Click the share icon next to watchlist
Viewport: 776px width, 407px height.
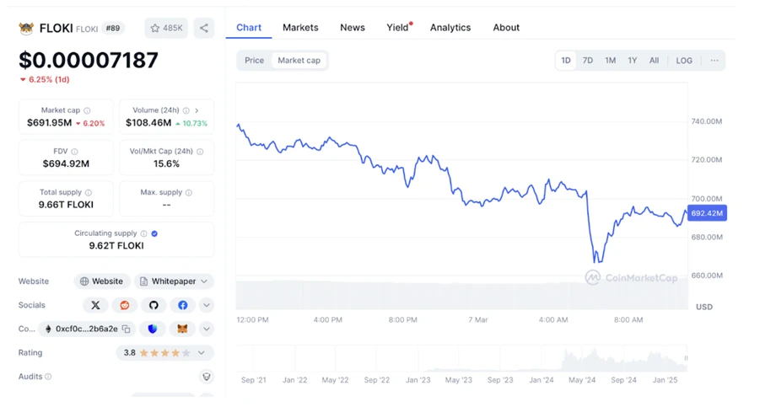pos(203,28)
